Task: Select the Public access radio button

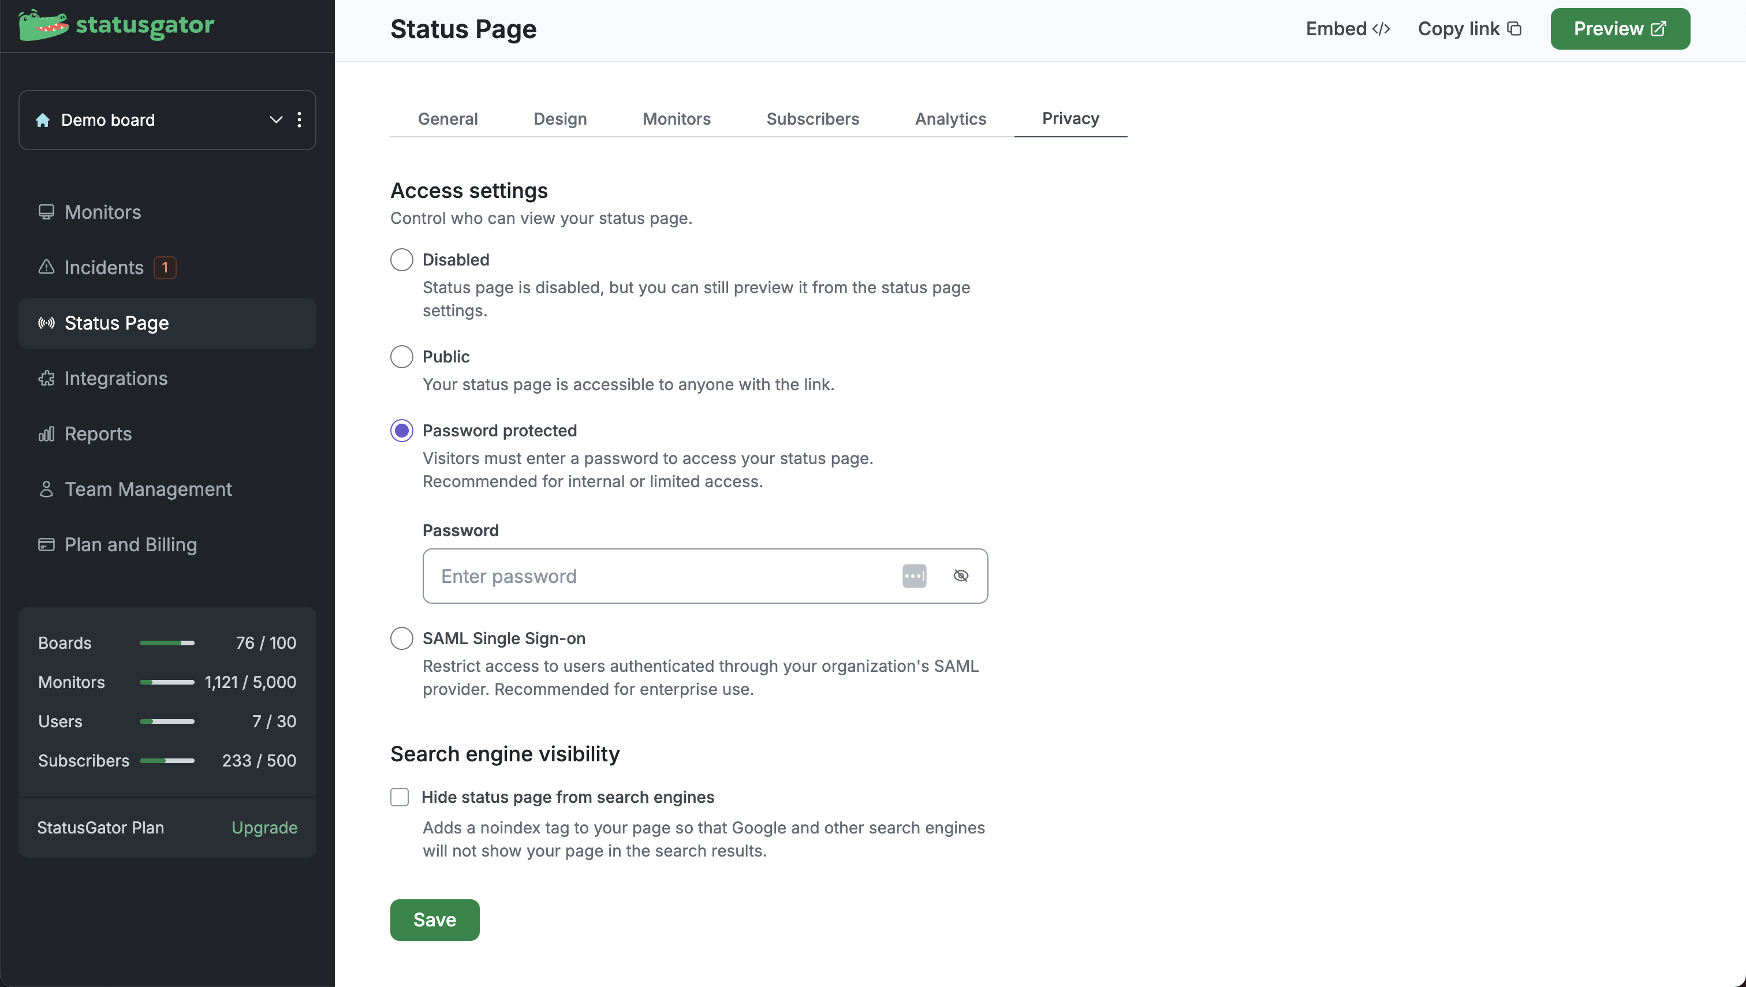Action: click(x=401, y=357)
